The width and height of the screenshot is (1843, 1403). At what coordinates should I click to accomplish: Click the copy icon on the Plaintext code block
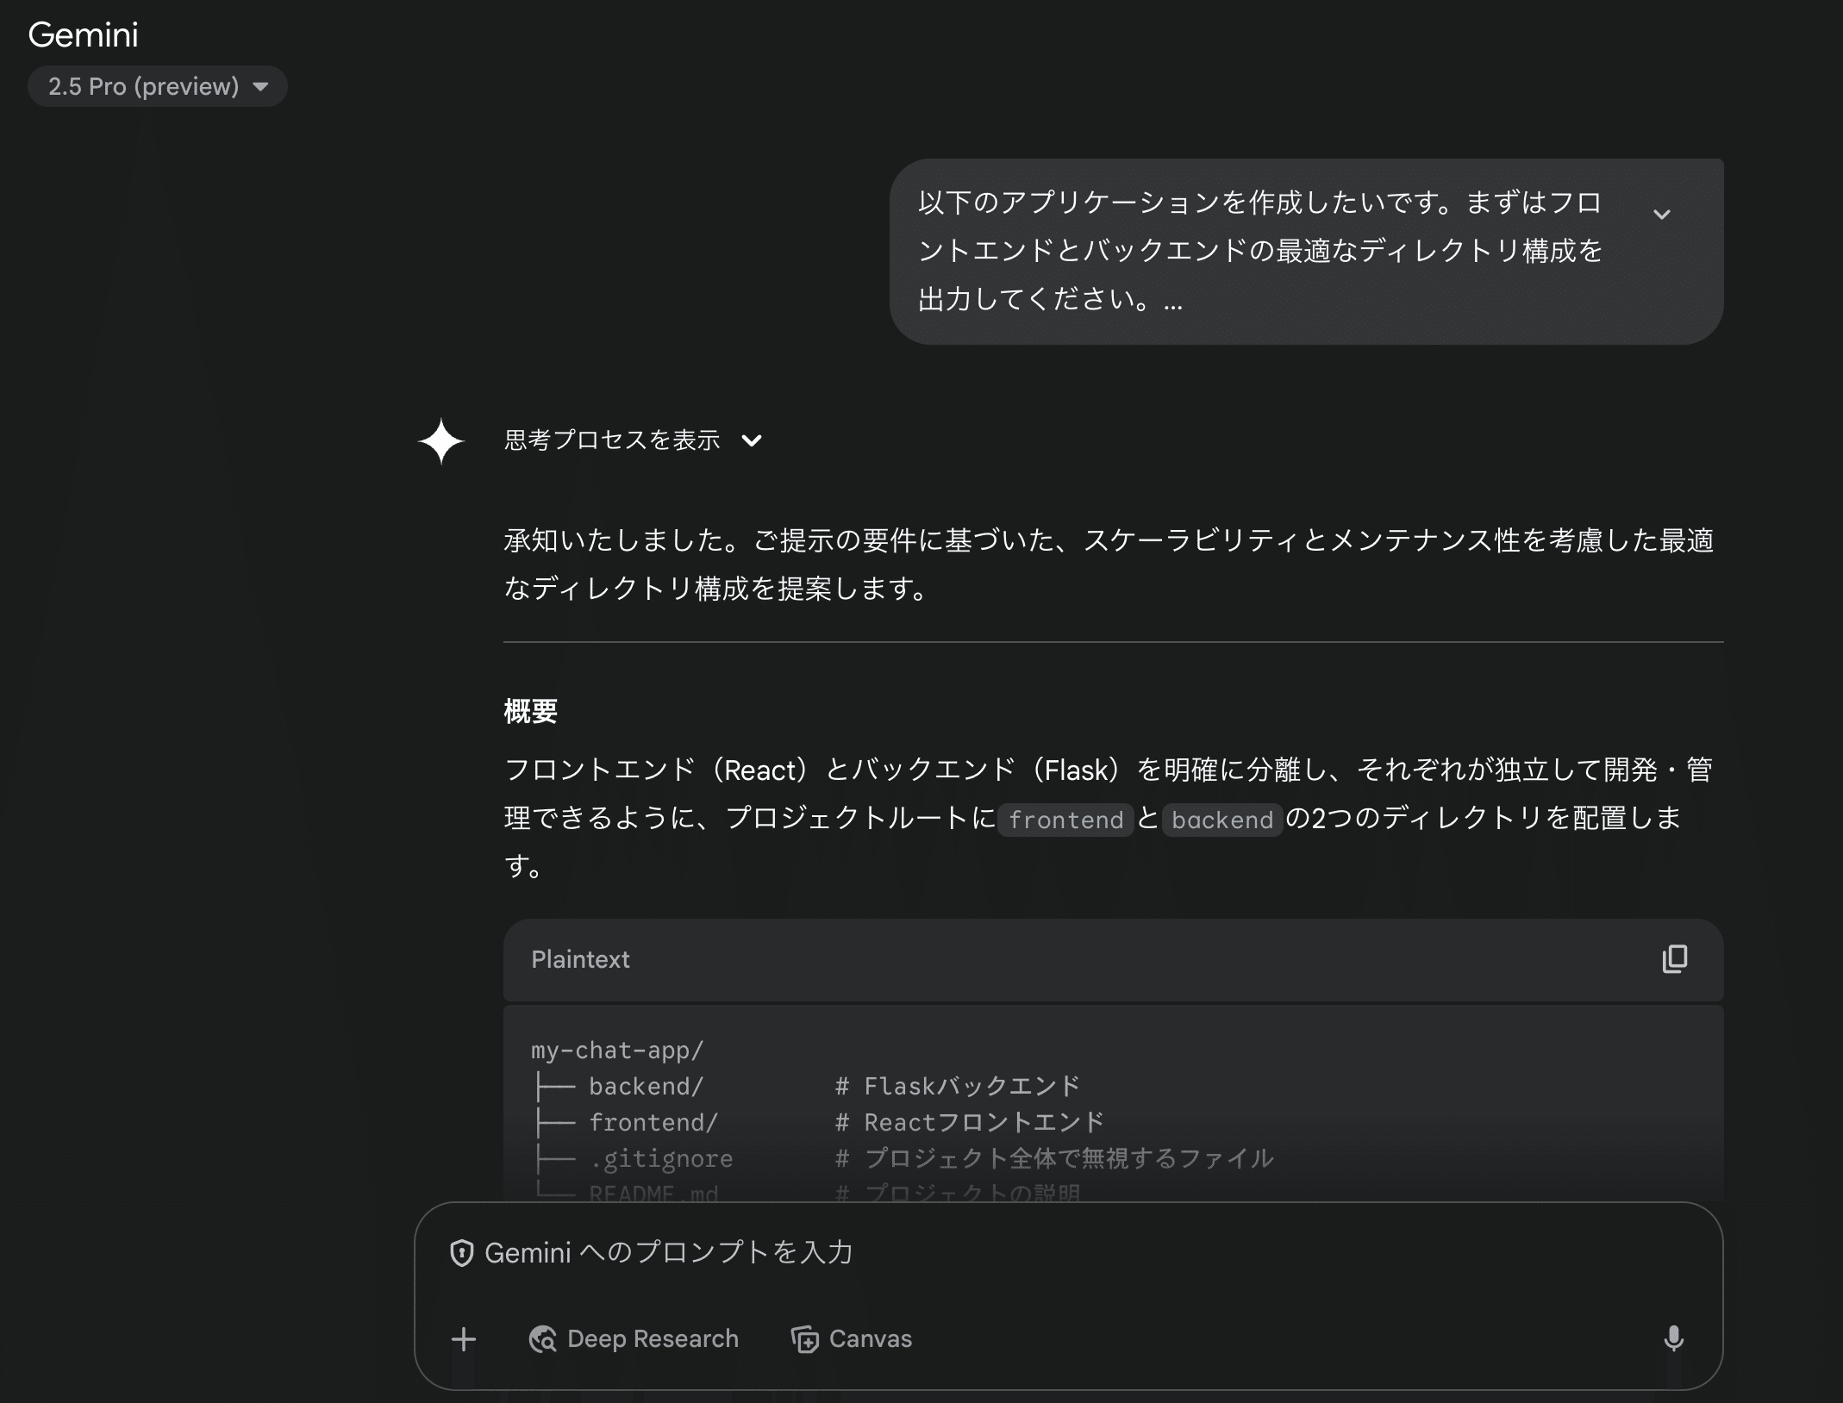point(1674,960)
